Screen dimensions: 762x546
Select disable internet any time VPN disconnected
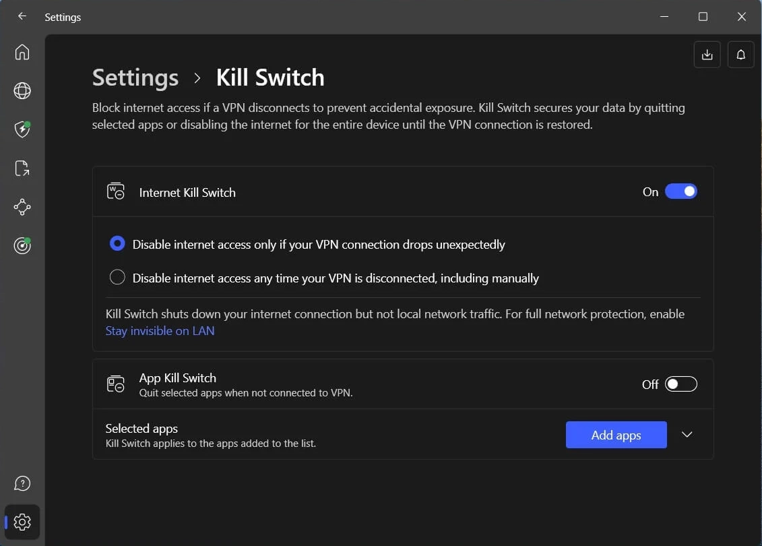(x=117, y=277)
